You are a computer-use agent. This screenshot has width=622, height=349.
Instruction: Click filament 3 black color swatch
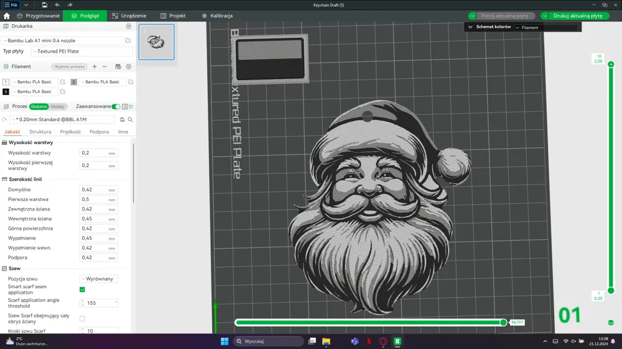tap(6, 91)
